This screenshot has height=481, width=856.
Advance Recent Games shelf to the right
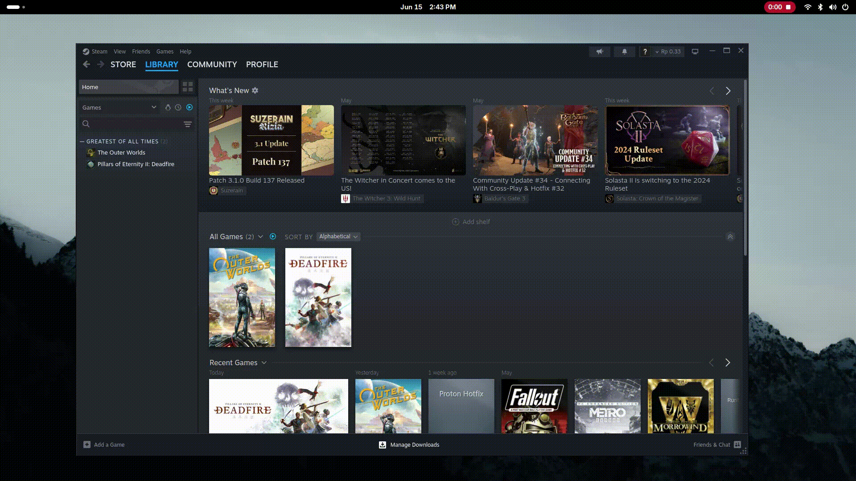[728, 363]
